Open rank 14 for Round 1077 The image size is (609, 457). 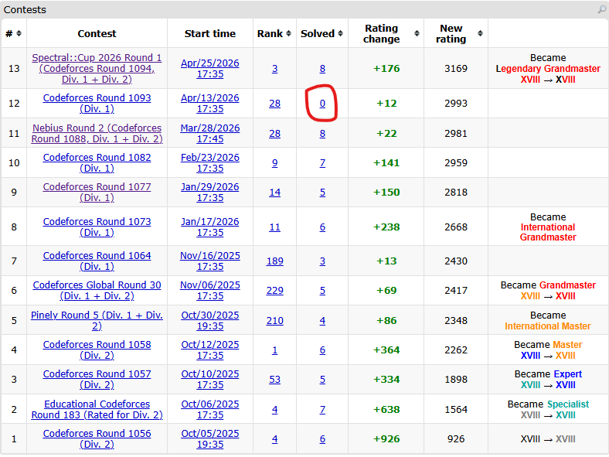tap(274, 192)
